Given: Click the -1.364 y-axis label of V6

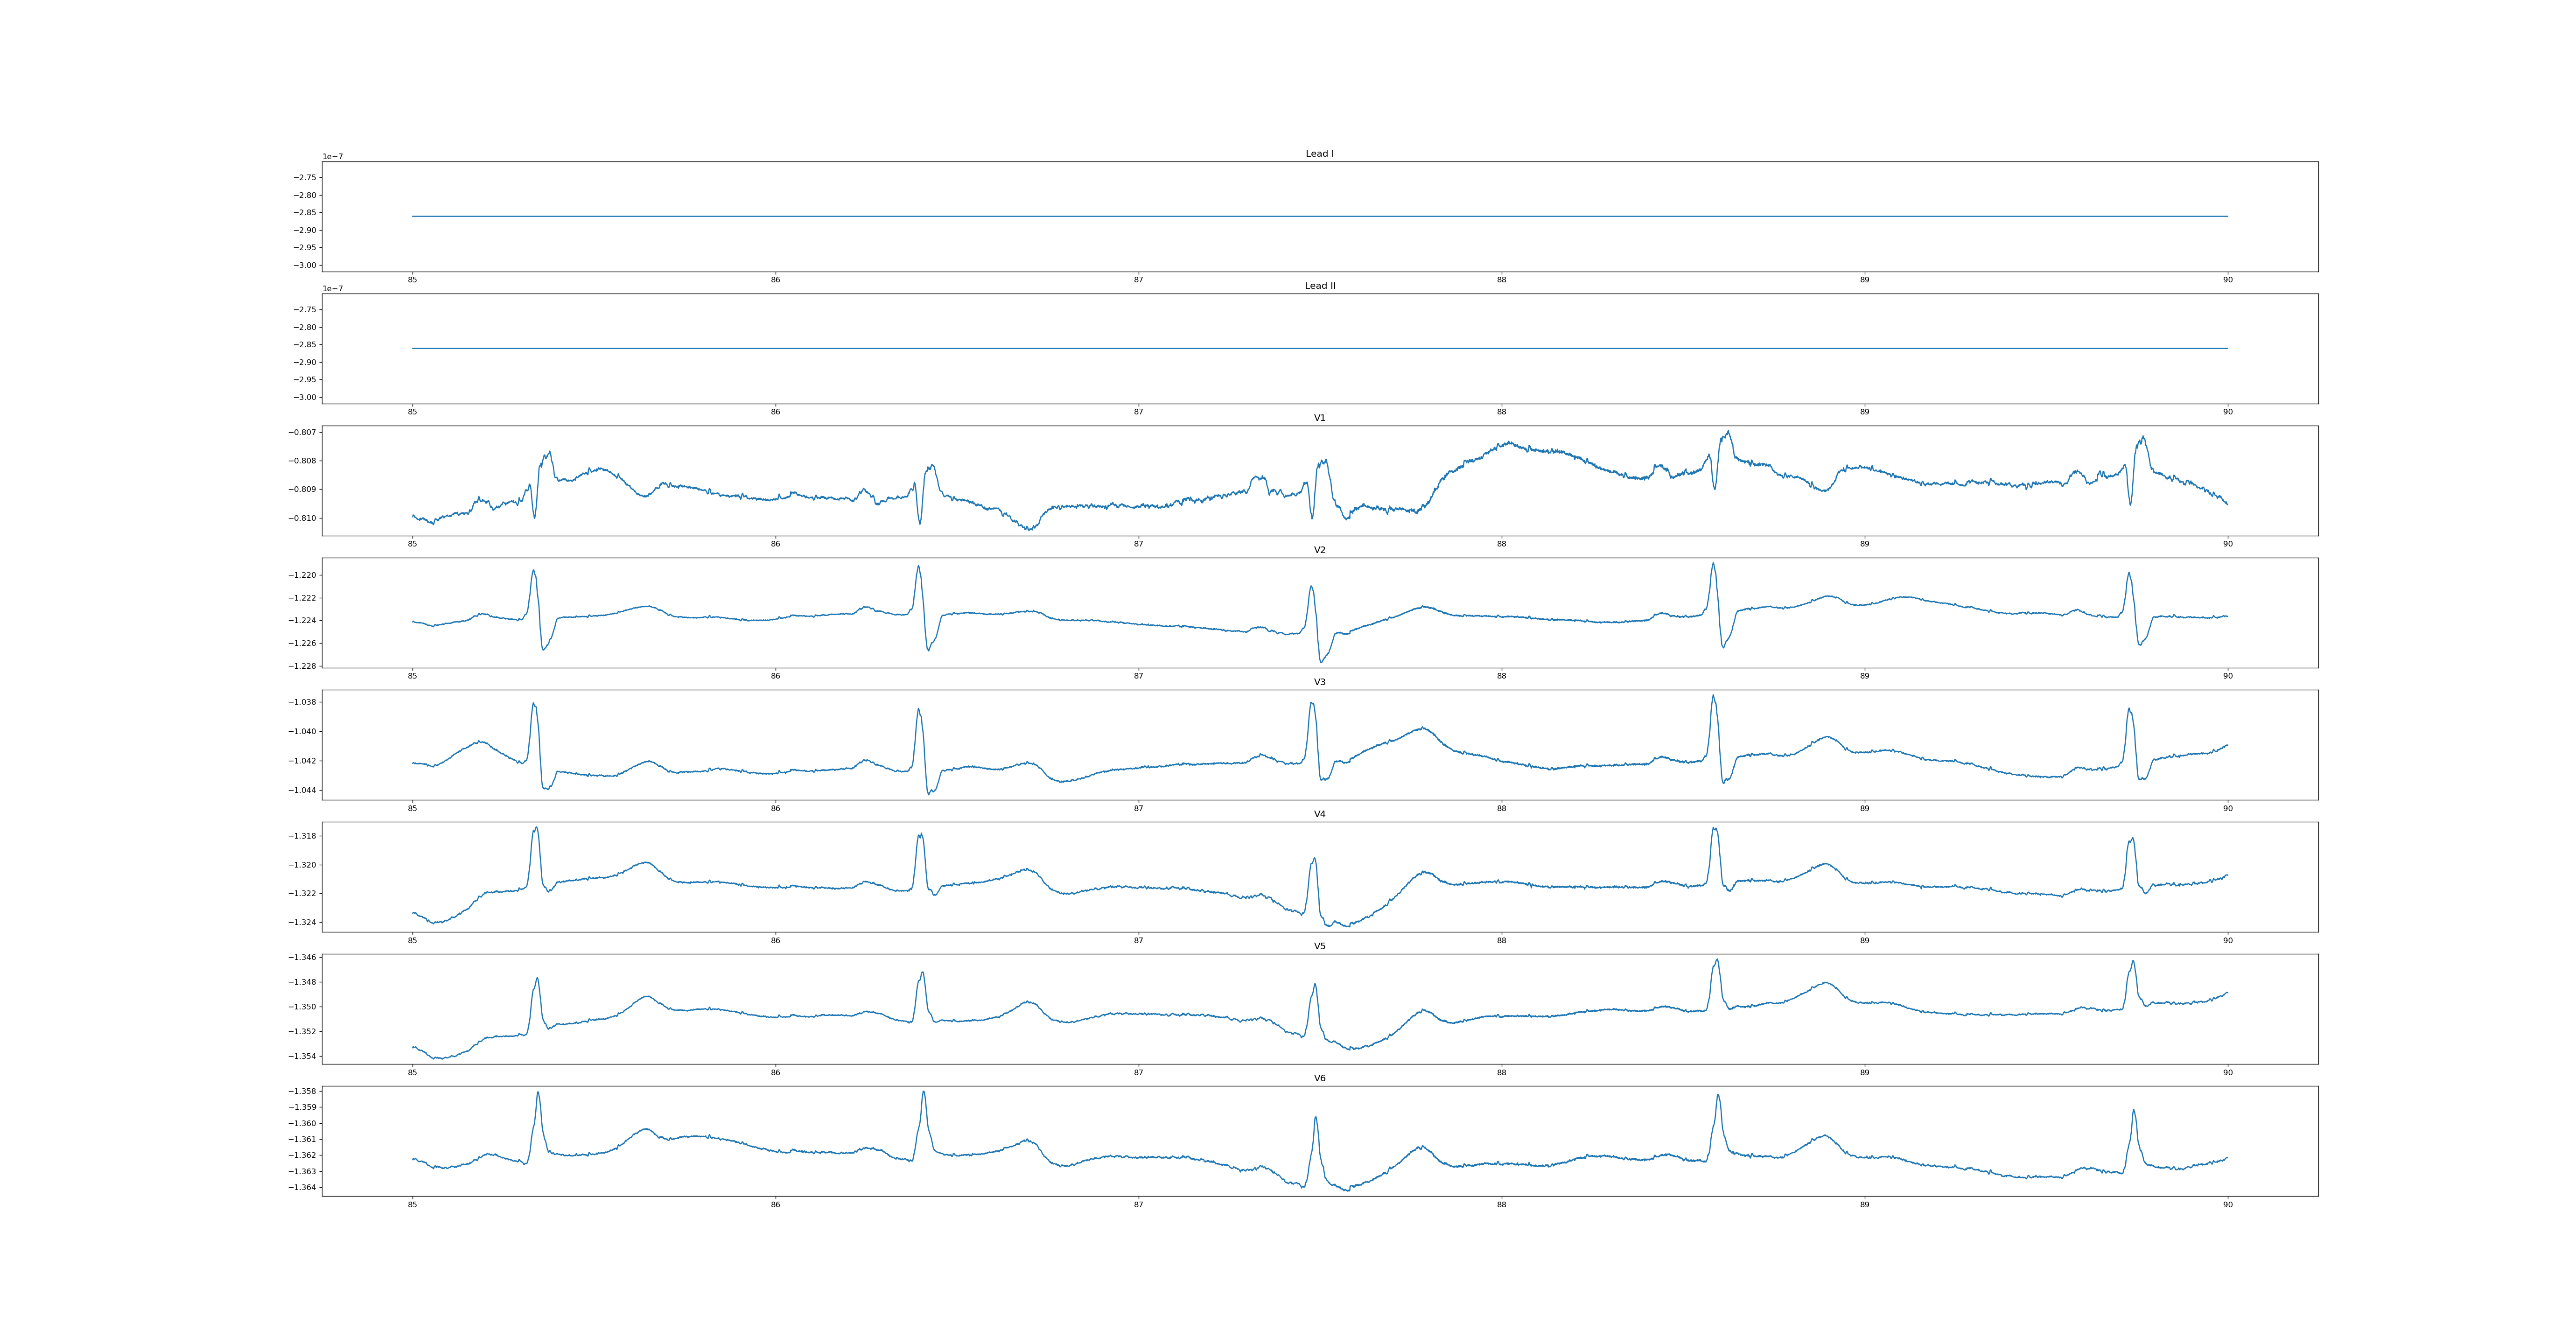Looking at the screenshot, I should (303, 1187).
